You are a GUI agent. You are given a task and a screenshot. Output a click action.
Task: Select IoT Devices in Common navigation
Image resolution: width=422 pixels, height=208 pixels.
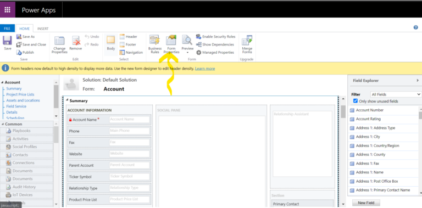[x=26, y=195]
